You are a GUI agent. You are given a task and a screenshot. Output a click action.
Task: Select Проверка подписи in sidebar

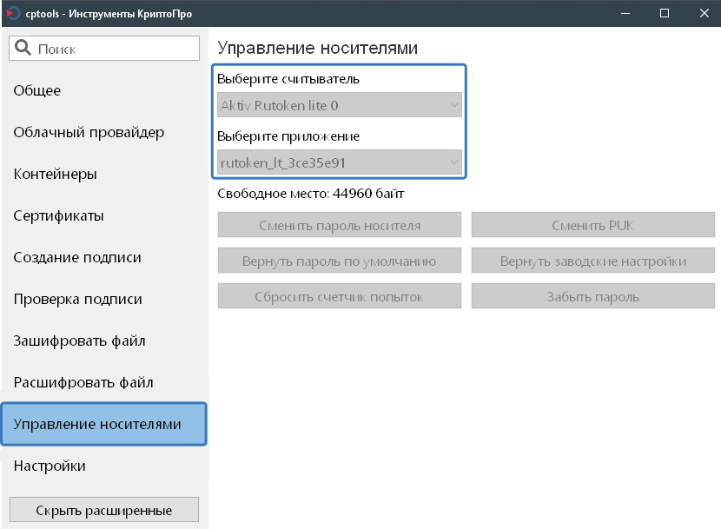pos(77,299)
